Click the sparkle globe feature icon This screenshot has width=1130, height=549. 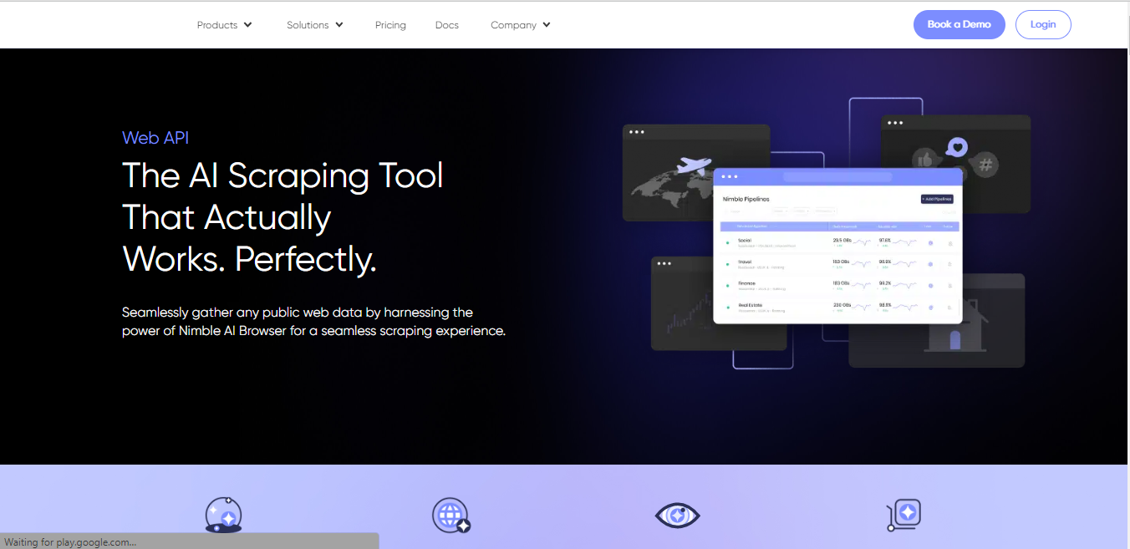click(450, 516)
